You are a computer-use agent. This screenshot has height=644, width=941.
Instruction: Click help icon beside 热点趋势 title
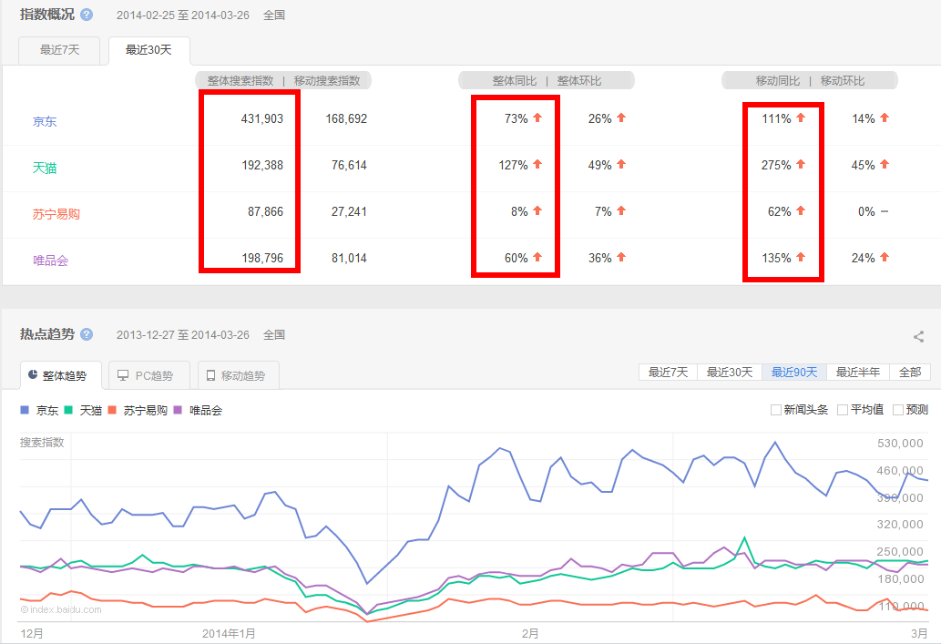pyautogui.click(x=87, y=334)
